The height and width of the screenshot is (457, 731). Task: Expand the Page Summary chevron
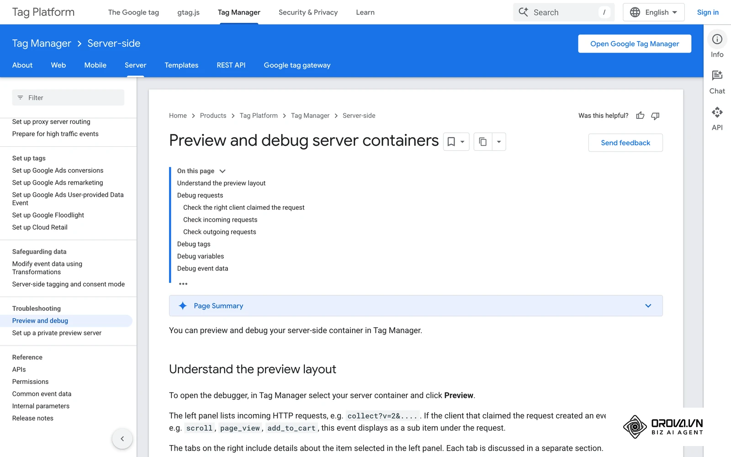point(648,306)
